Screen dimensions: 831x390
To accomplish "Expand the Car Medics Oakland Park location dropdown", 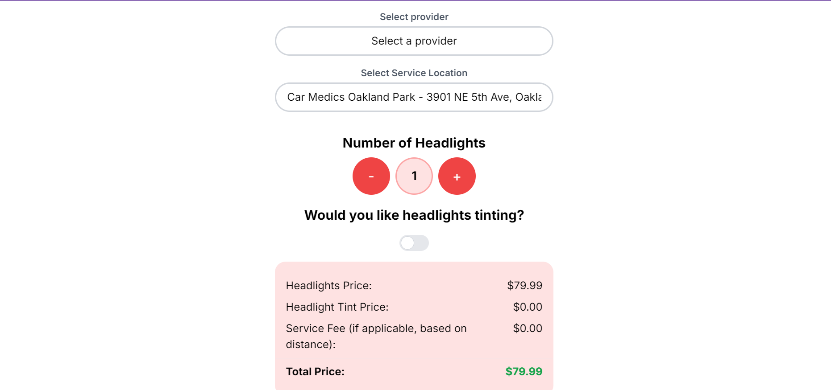I will click(x=414, y=97).
